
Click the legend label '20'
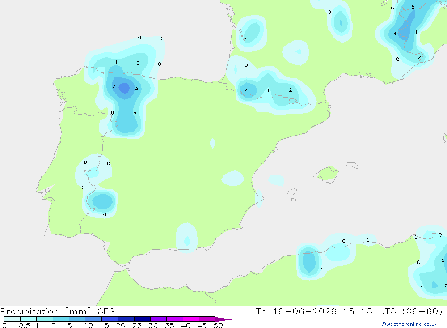[121, 325]
